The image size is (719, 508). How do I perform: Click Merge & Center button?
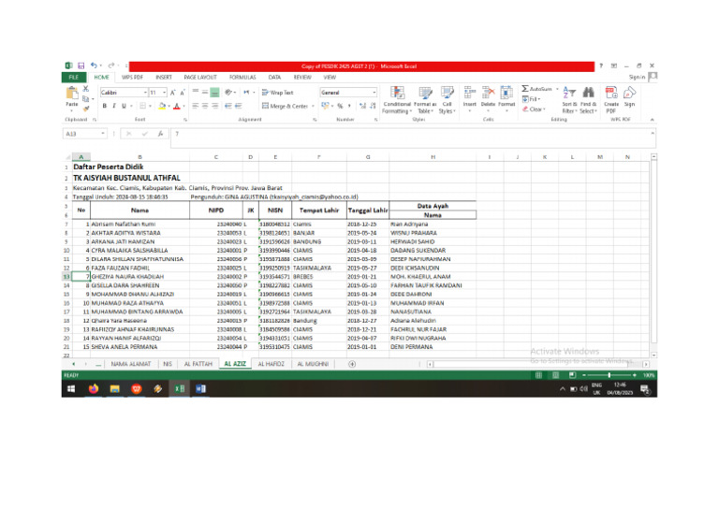[285, 107]
